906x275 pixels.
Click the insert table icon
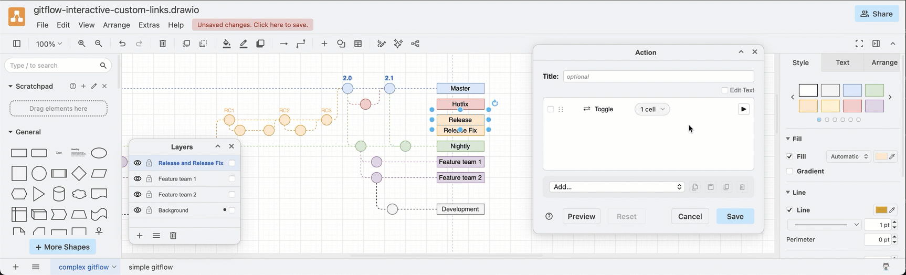coord(359,44)
